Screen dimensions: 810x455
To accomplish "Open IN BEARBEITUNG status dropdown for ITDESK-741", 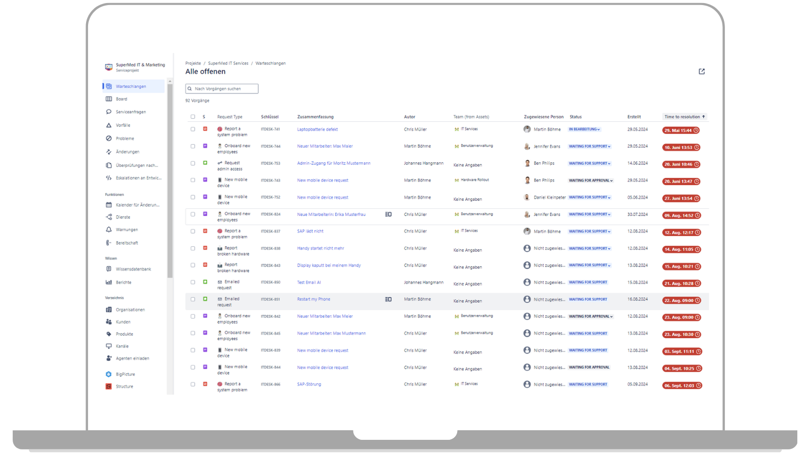I will click(584, 129).
